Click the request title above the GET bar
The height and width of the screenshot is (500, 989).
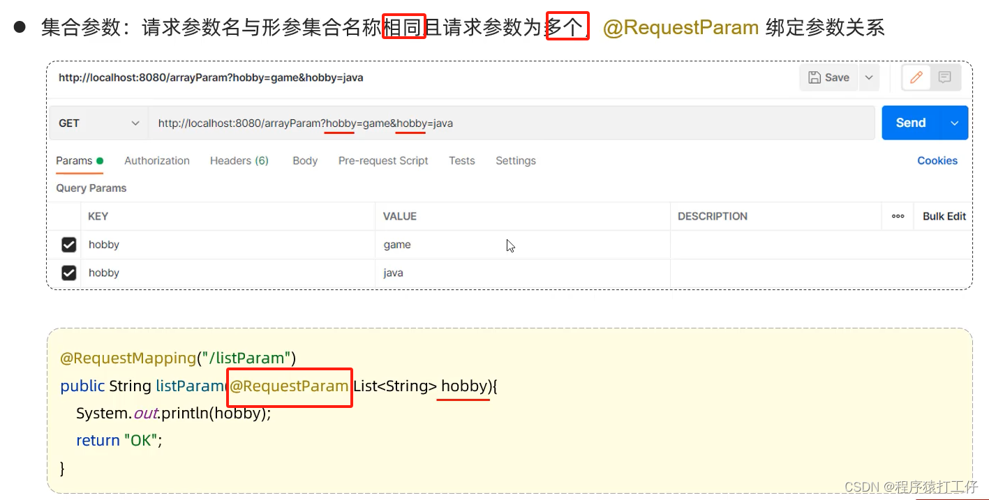(x=211, y=77)
